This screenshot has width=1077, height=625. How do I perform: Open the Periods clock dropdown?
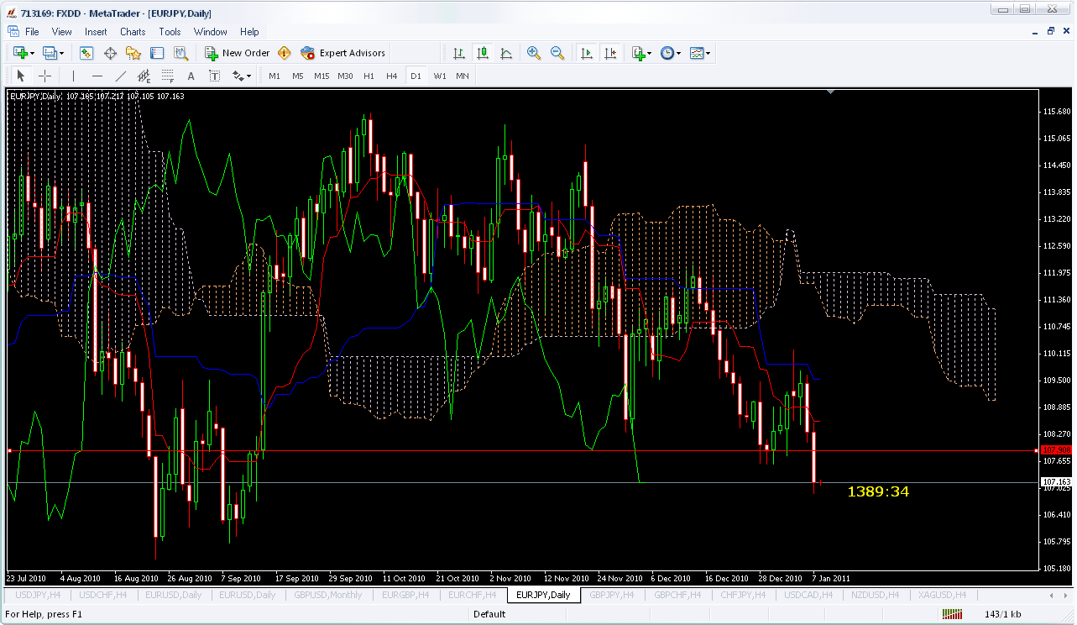point(671,53)
